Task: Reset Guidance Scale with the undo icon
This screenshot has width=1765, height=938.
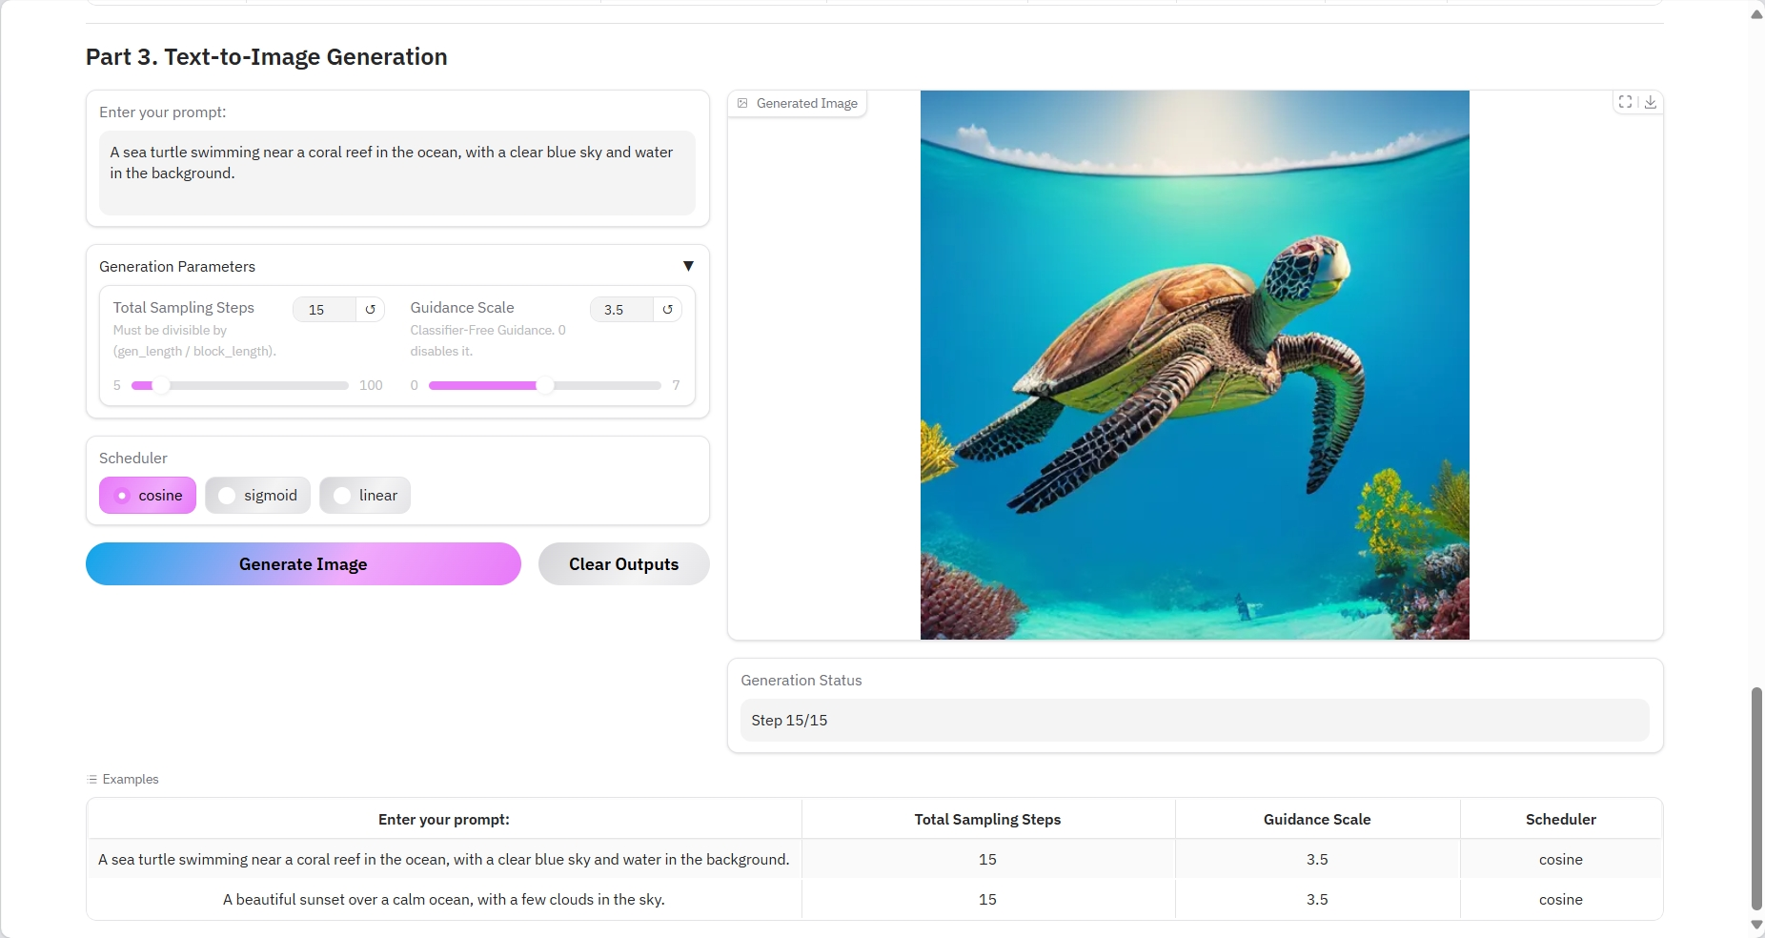Action: tap(667, 310)
